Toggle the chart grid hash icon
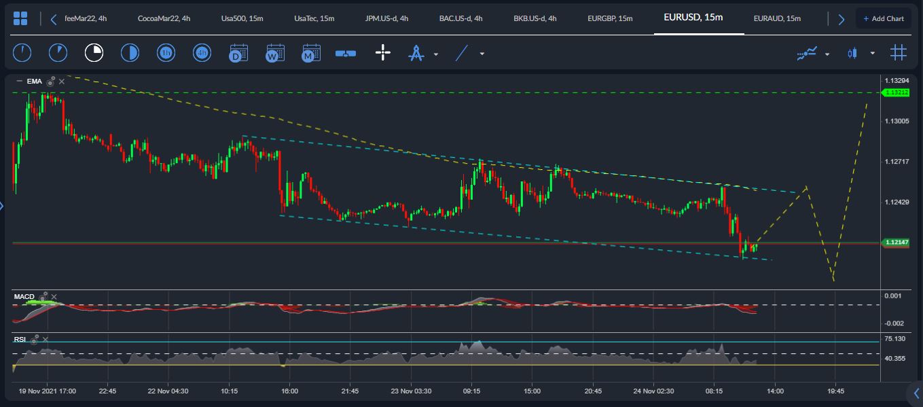 (899, 52)
